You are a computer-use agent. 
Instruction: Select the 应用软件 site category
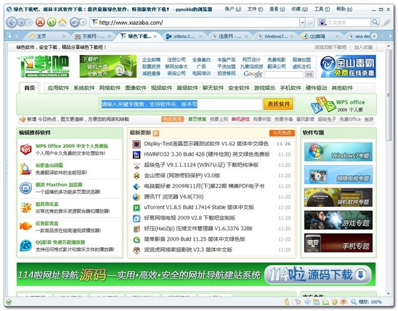click(58, 88)
